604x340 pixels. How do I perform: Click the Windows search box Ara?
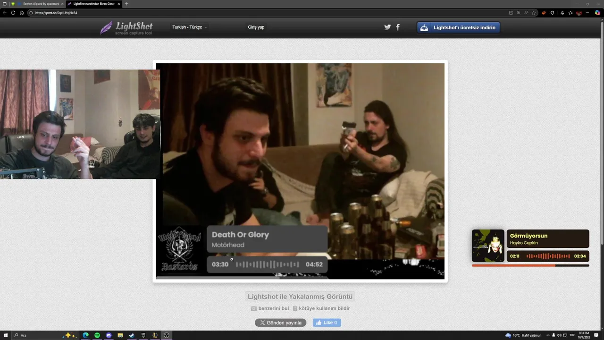[38, 335]
